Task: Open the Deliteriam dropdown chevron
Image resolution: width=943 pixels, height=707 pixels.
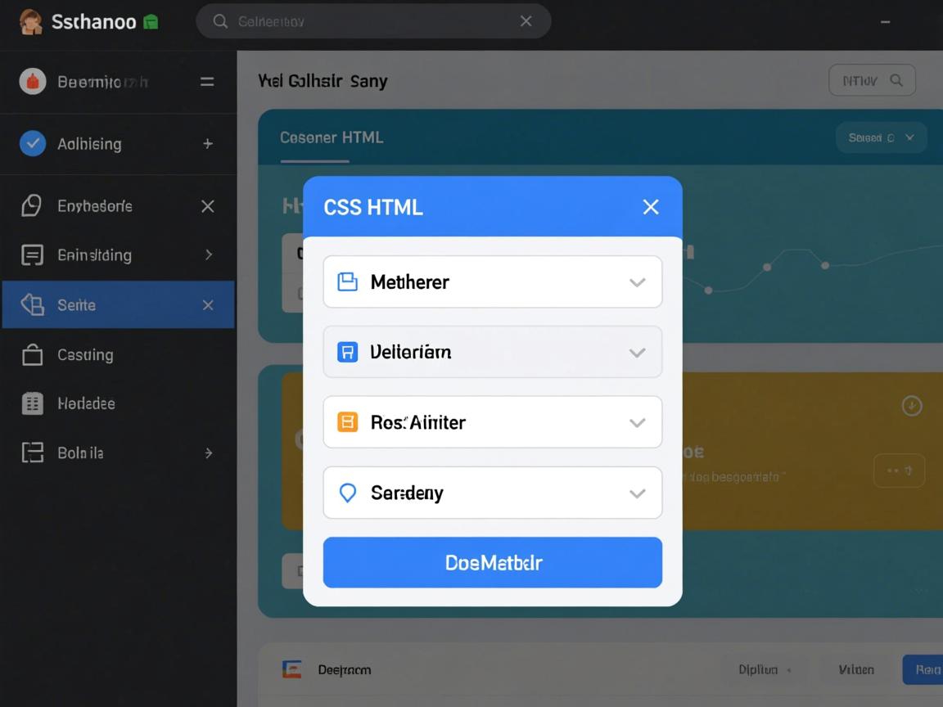Action: coord(637,353)
